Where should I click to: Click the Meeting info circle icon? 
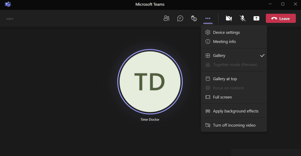point(208,42)
